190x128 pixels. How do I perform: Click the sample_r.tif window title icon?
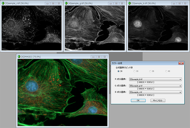point(3,3)
